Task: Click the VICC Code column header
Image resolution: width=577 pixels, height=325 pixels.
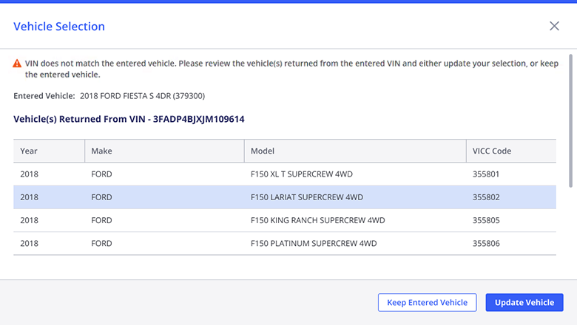Action: coord(511,151)
